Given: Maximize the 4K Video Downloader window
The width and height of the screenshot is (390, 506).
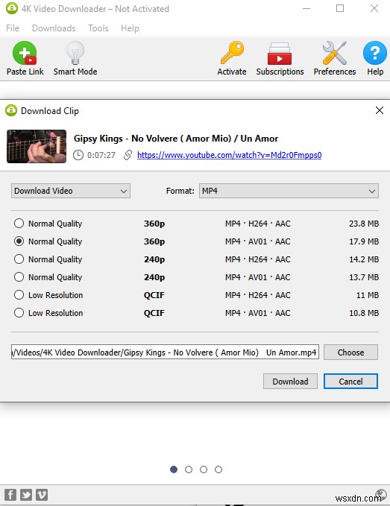Looking at the screenshot, I should [x=340, y=8].
